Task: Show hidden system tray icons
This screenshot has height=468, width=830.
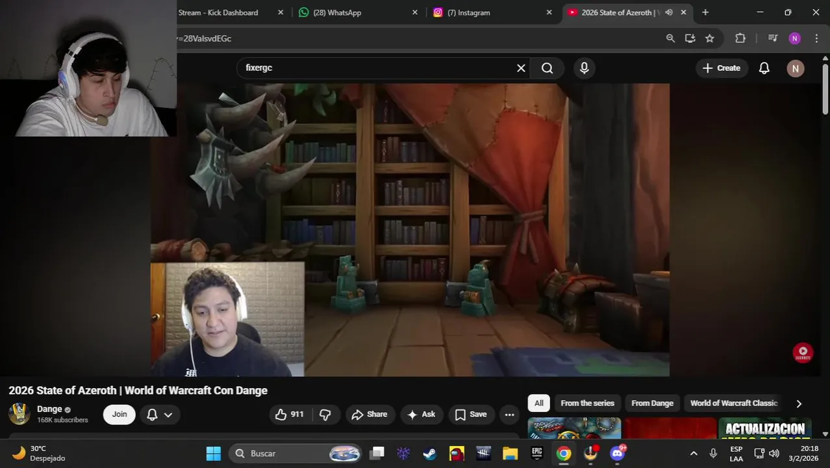Action: pos(693,453)
